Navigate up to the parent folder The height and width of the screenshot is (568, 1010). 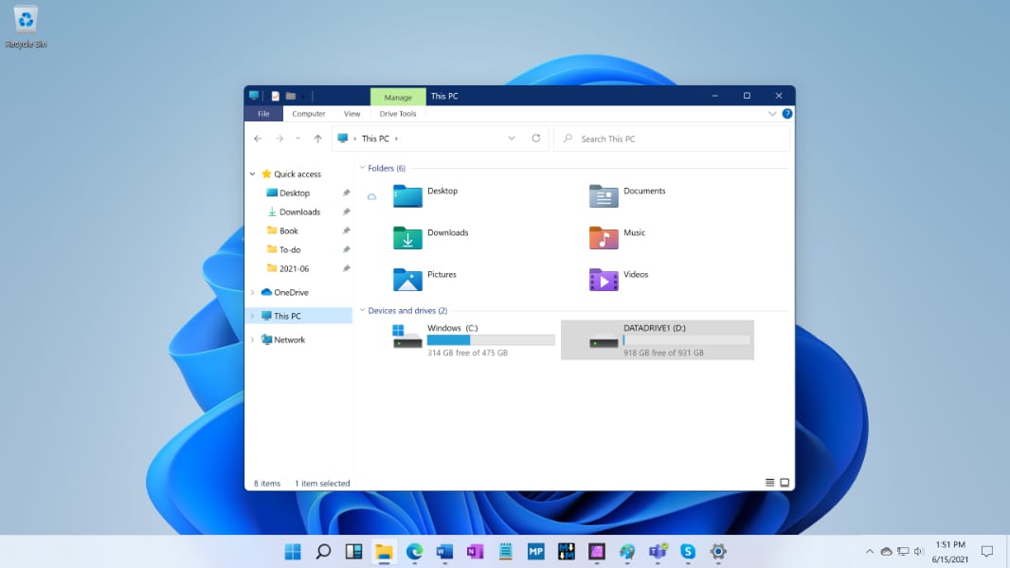pos(316,137)
